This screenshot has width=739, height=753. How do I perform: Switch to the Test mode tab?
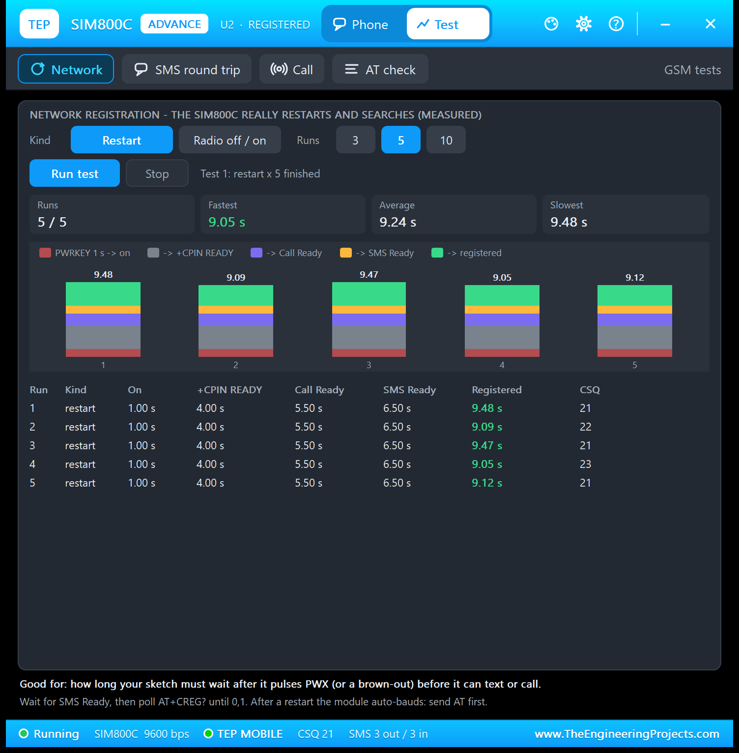click(448, 24)
